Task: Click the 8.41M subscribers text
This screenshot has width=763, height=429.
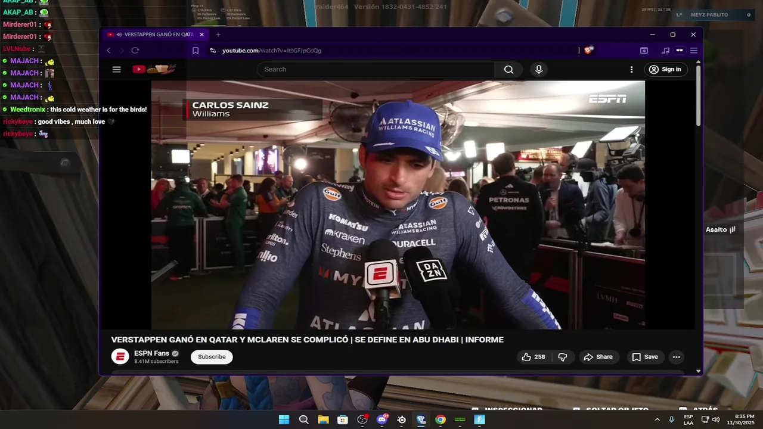Action: pyautogui.click(x=156, y=362)
